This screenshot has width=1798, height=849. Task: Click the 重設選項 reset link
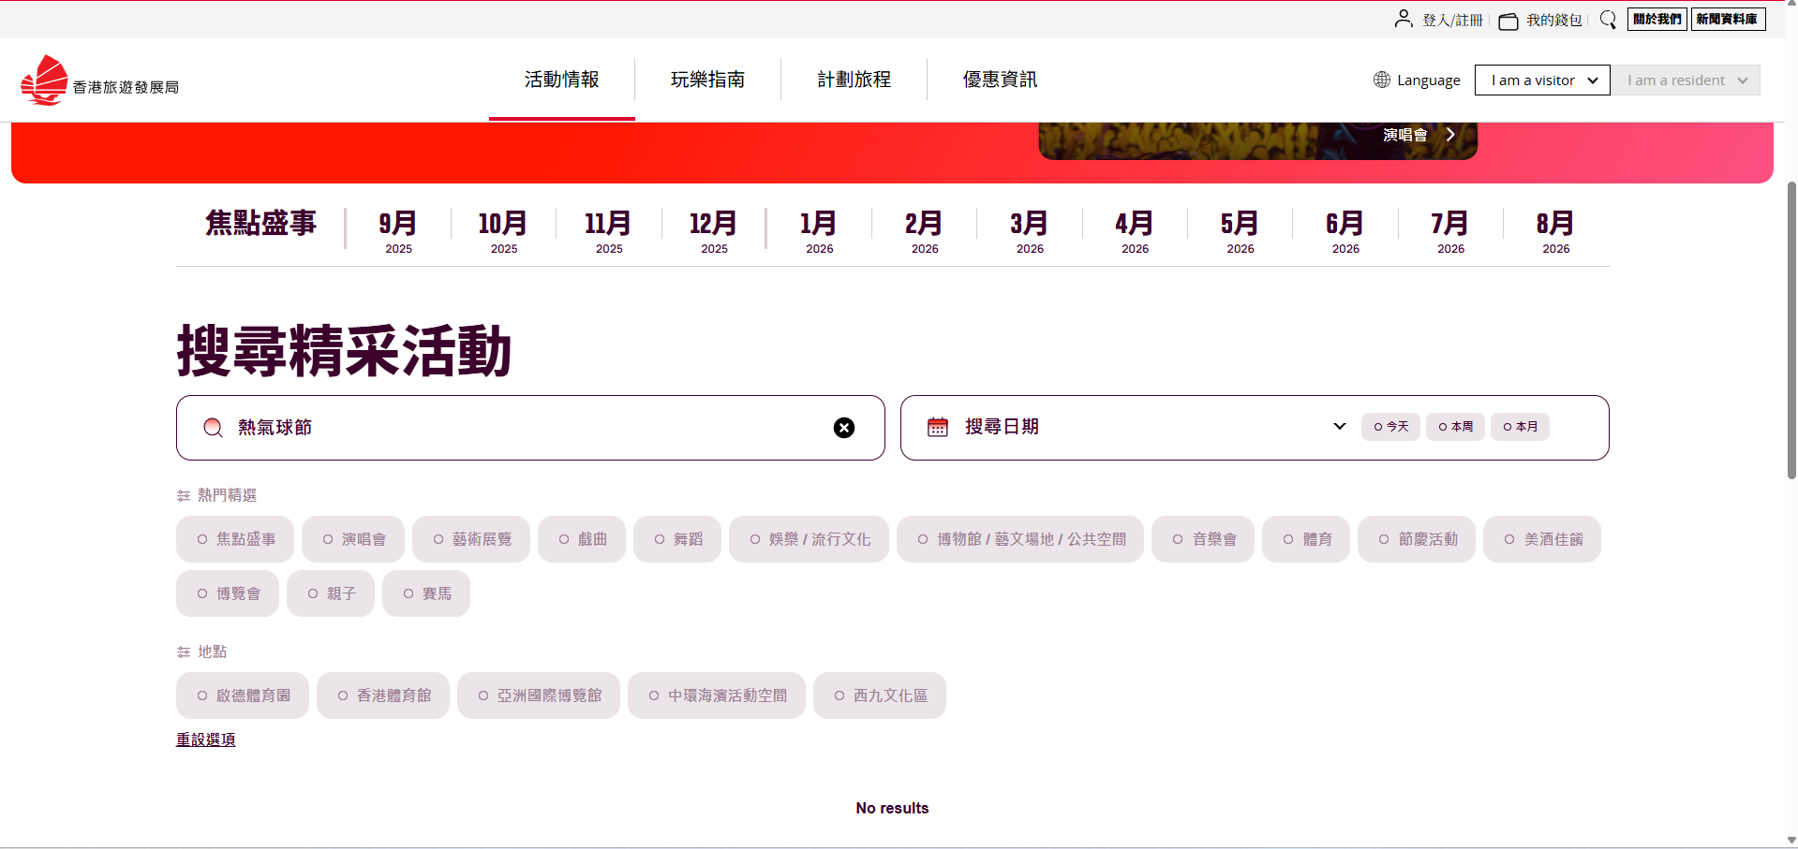tap(205, 739)
